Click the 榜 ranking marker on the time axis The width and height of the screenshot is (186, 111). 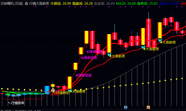point(148,107)
